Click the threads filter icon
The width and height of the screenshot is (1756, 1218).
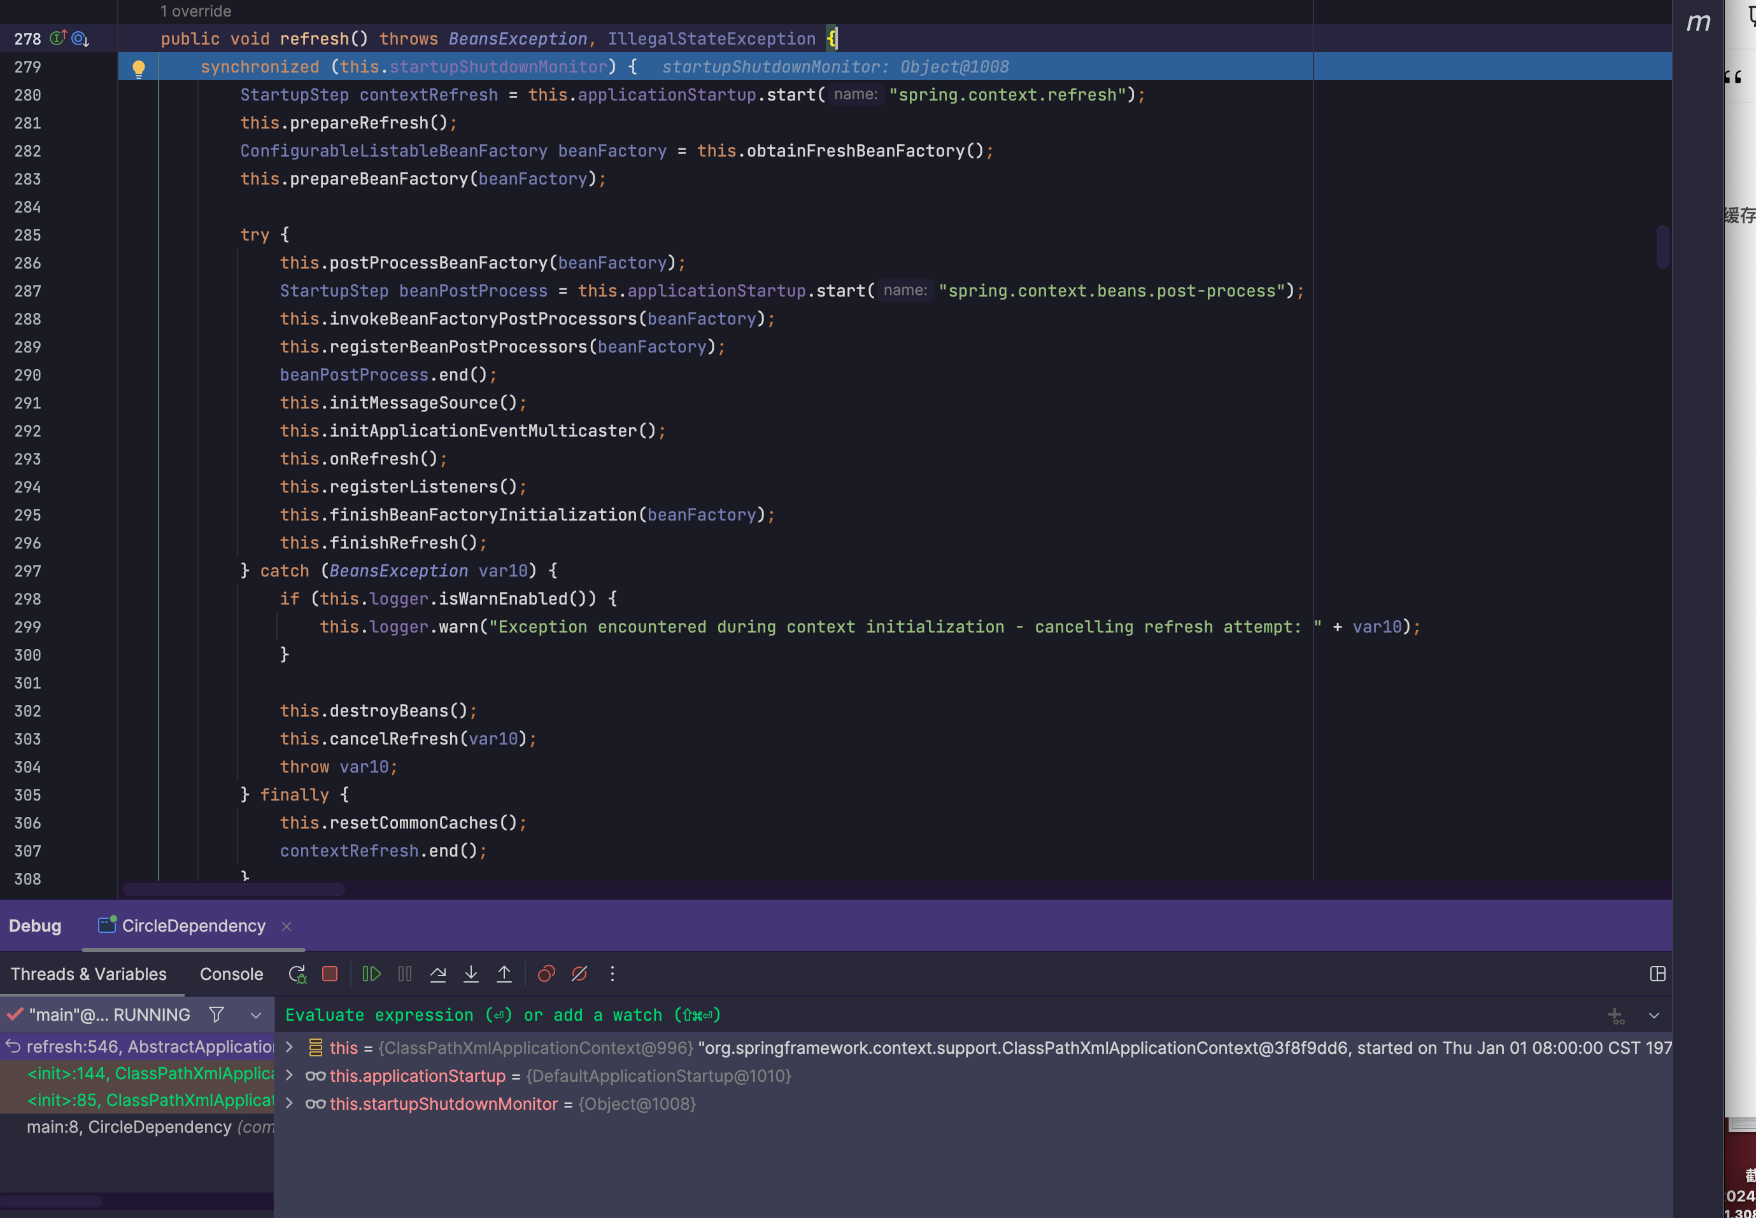pos(217,1014)
